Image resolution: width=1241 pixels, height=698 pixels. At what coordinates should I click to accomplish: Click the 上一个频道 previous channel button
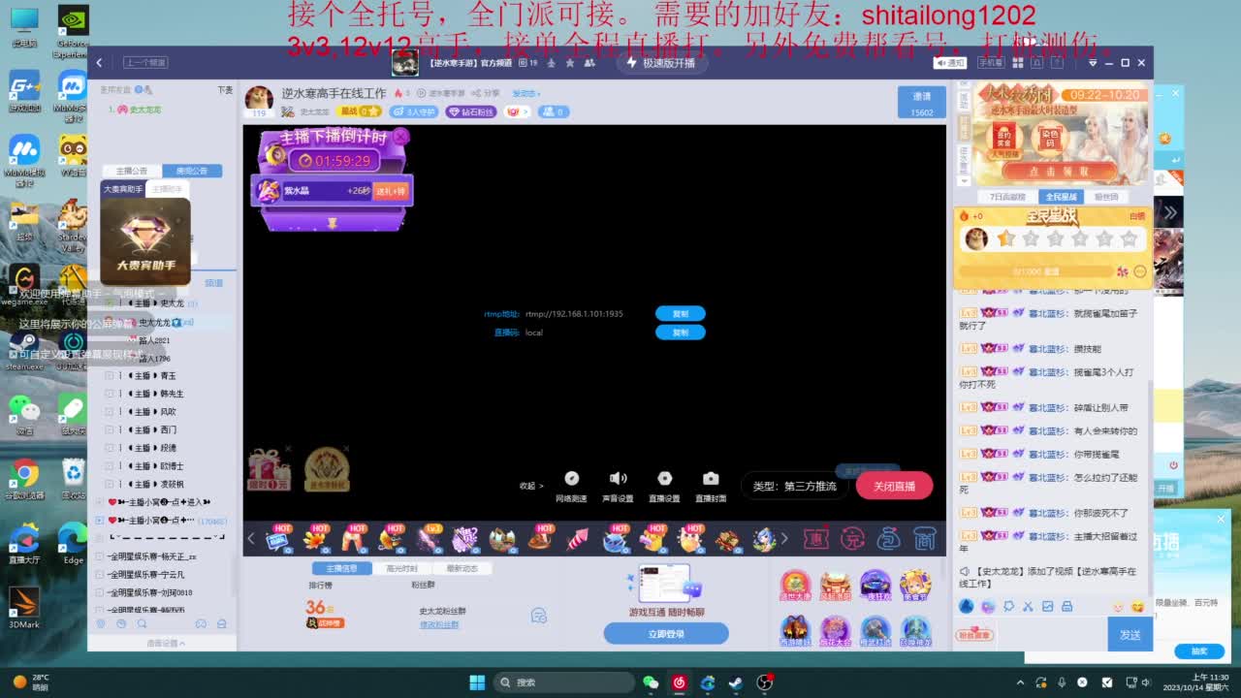[x=144, y=63]
